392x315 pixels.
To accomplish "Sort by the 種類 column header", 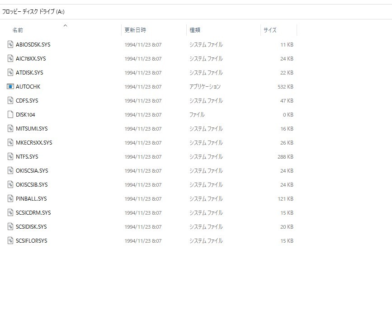I will tap(195, 30).
